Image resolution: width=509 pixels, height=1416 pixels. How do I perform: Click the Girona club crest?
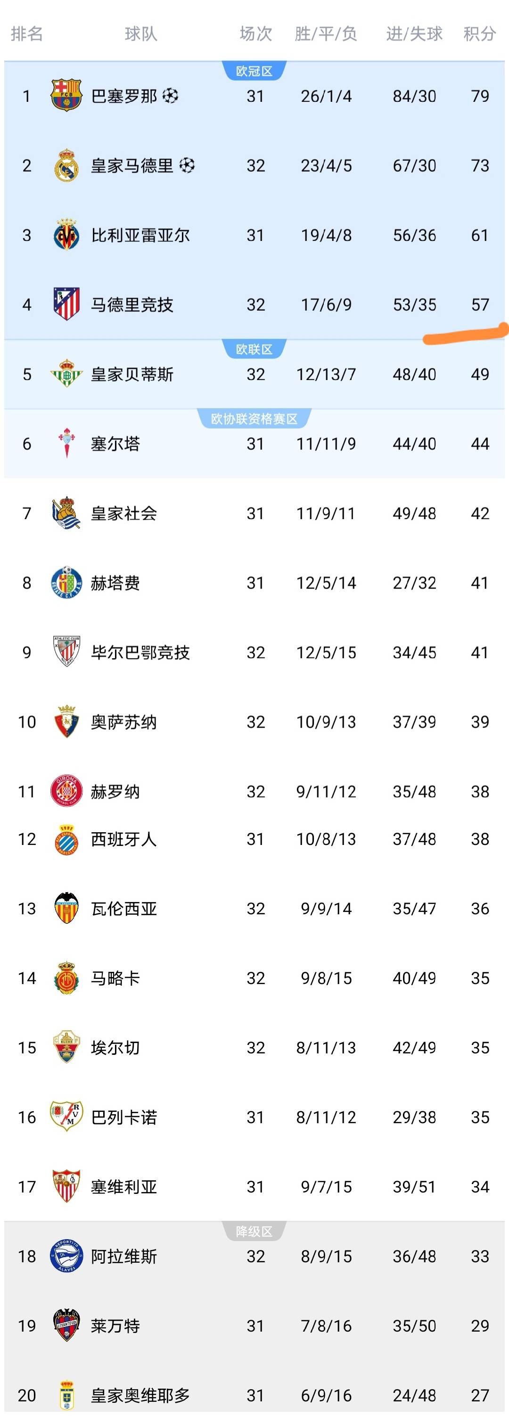click(66, 791)
